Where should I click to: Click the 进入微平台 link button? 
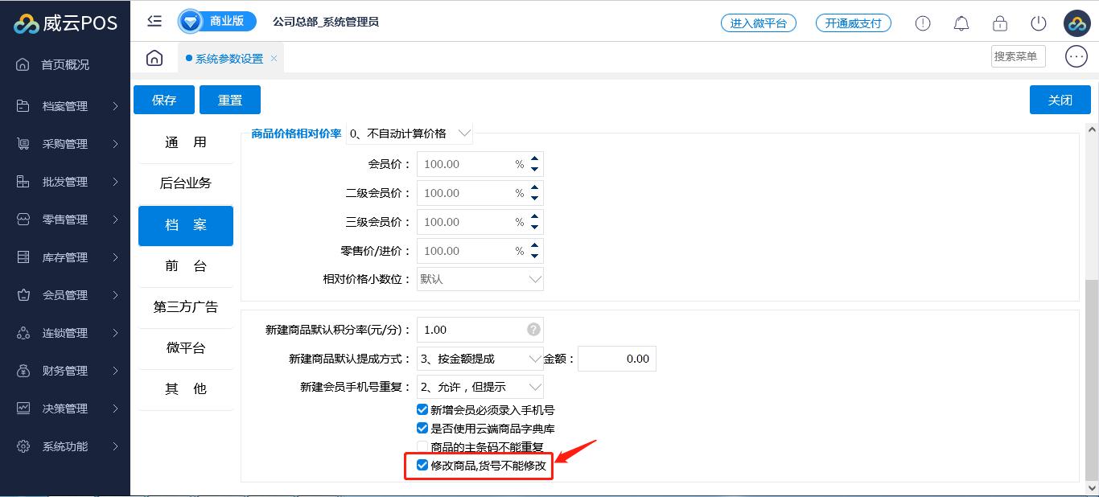758,23
